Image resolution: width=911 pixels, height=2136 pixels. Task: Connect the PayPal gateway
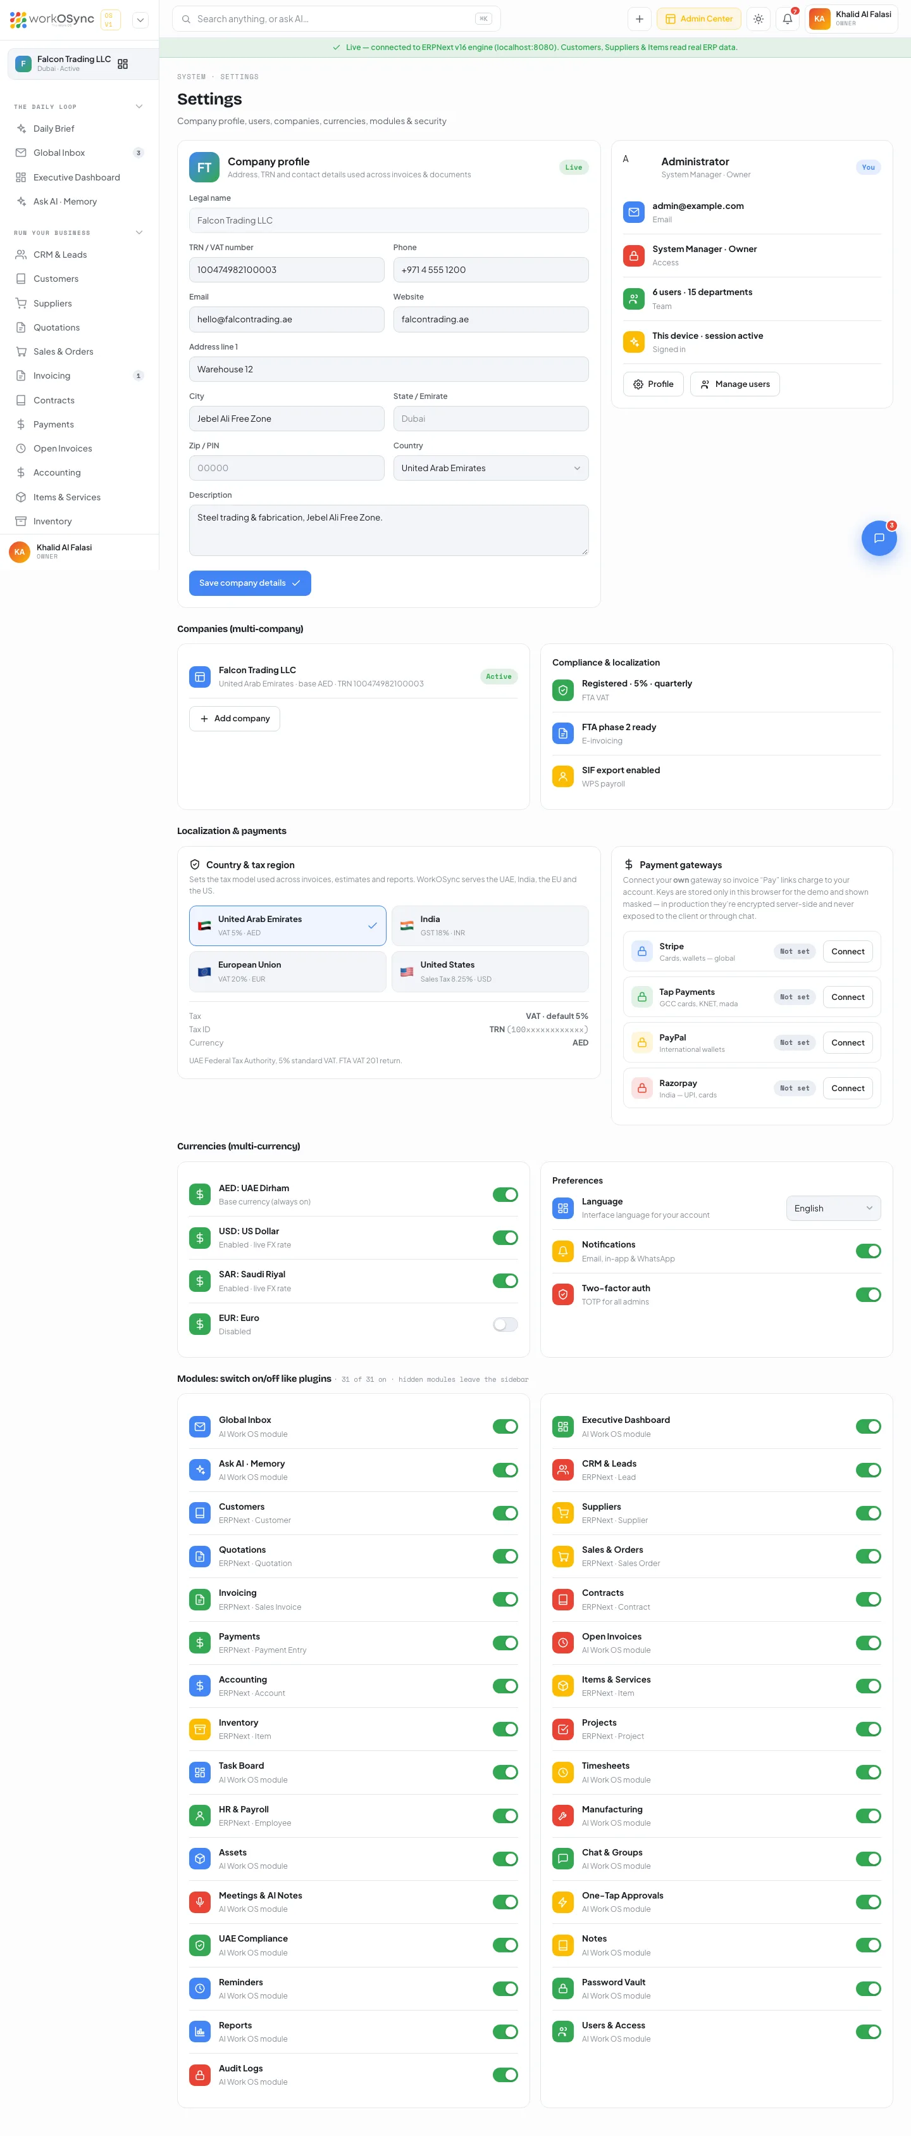point(847,1042)
